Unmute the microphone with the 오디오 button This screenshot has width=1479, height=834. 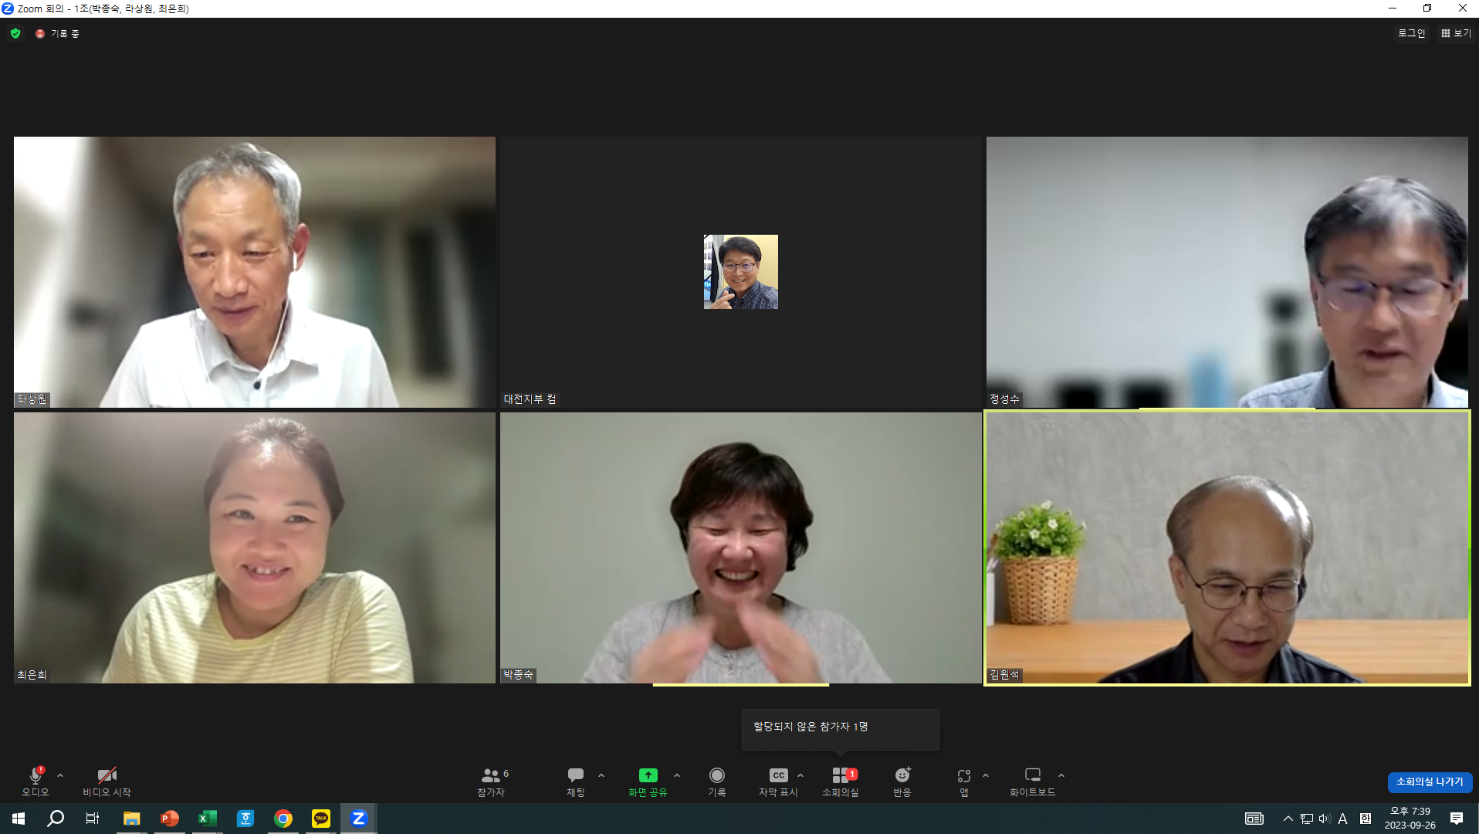point(36,781)
